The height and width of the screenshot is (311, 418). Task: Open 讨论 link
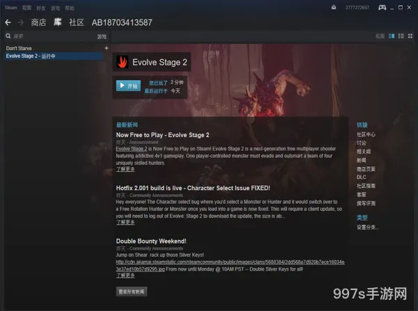click(x=361, y=143)
